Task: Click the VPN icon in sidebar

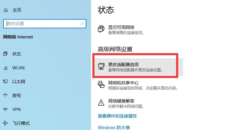Action: [5, 109]
